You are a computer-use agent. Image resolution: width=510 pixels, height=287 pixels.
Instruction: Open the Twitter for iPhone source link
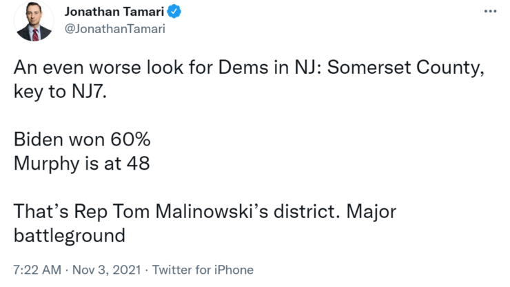[203, 270]
